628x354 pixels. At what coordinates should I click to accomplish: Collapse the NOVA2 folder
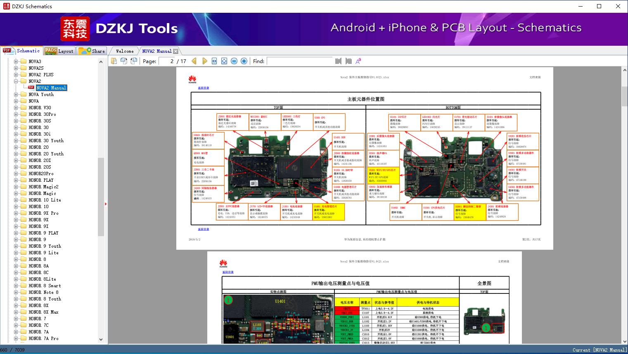[x=16, y=81]
